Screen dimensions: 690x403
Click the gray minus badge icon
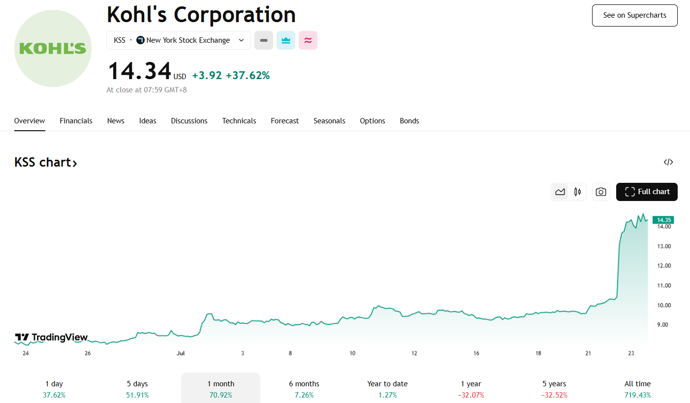[x=264, y=40]
